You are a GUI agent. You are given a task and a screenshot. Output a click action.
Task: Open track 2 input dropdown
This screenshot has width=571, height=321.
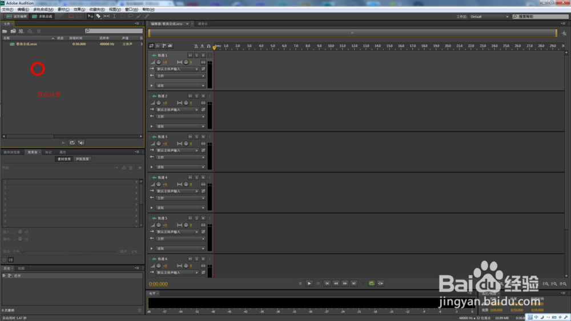(178, 110)
